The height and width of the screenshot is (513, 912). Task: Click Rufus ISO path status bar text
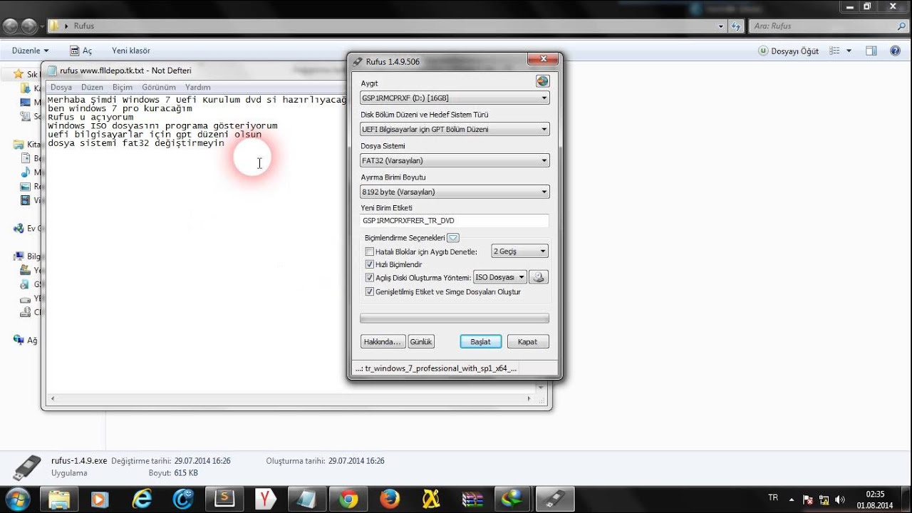tap(436, 368)
